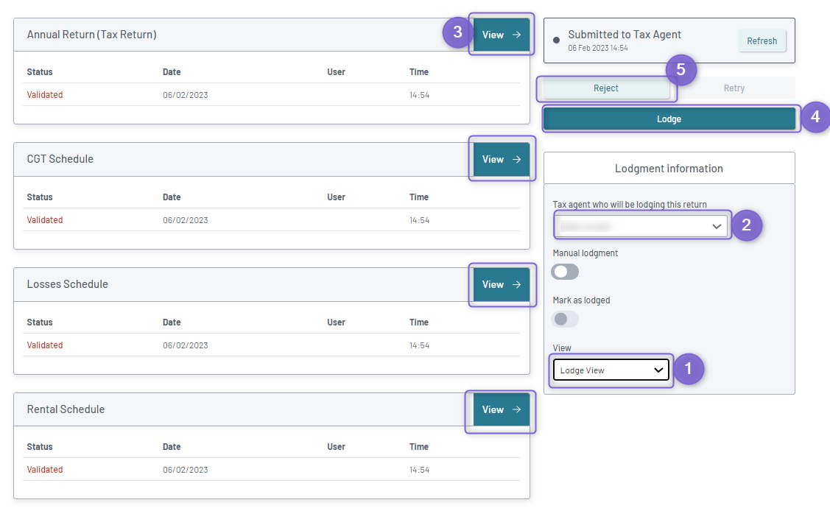Click Refresh on the submission status
The width and height of the screenshot is (830, 511).
pyautogui.click(x=762, y=40)
